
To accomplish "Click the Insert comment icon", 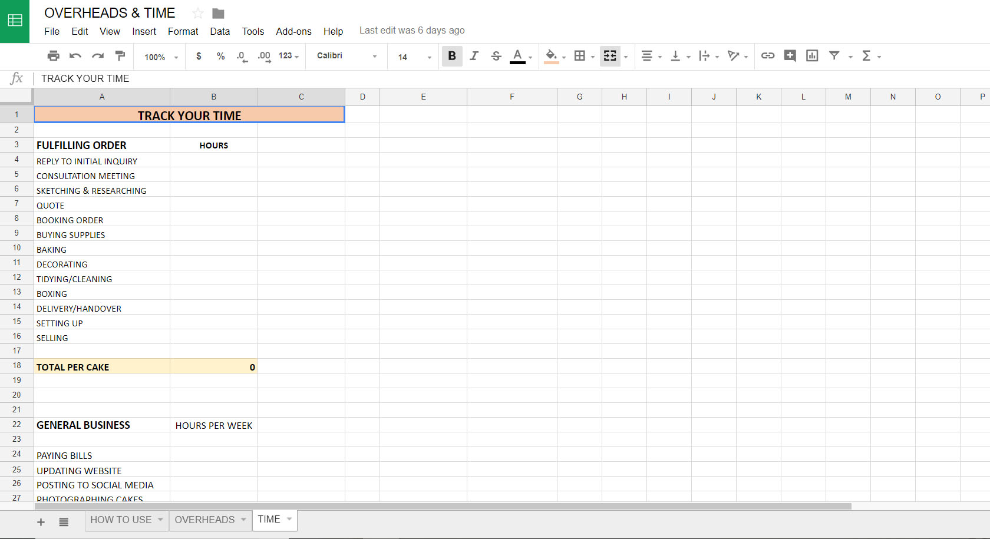I will point(790,56).
